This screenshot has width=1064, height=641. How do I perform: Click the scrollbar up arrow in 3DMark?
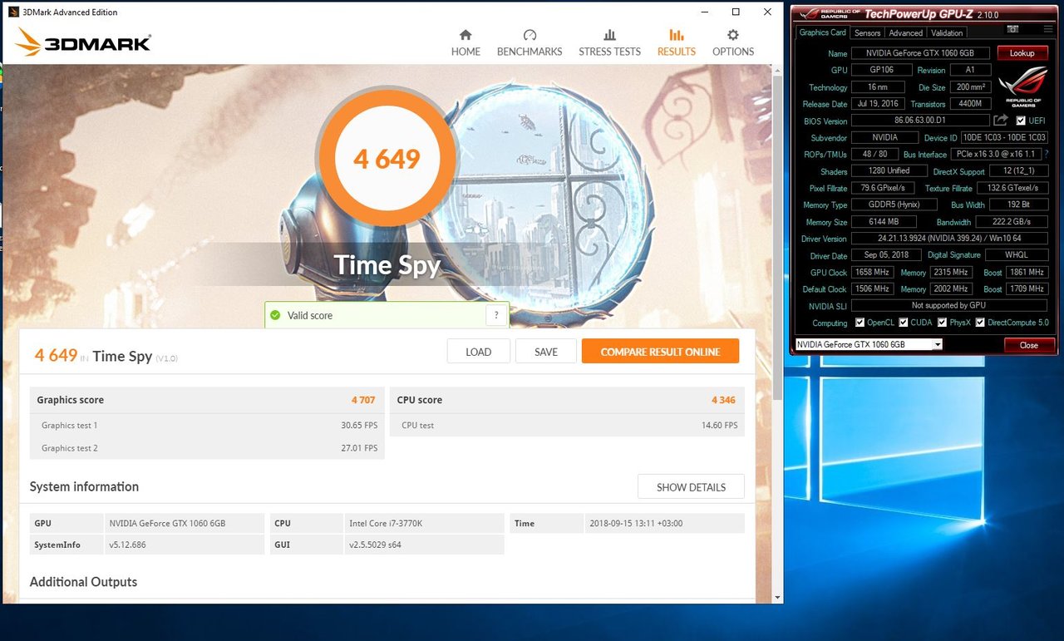(778, 70)
